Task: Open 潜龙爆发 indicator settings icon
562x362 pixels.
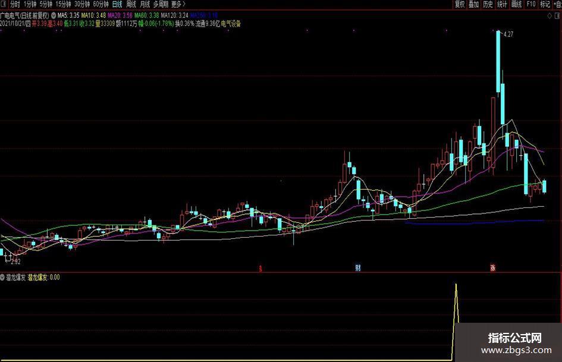Action: pos(2,277)
